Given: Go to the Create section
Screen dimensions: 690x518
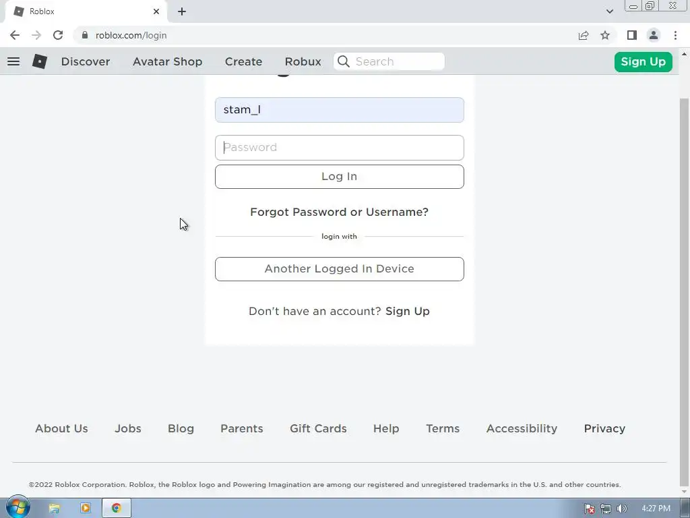Looking at the screenshot, I should pyautogui.click(x=243, y=61).
